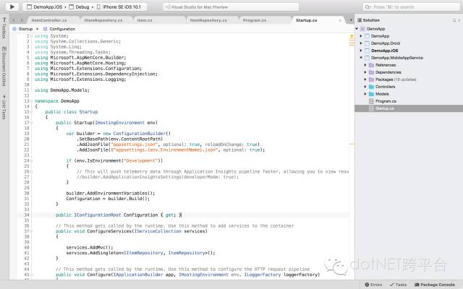
Task: Click the warning indicator atop editor scrollbar
Action: click(352, 36)
